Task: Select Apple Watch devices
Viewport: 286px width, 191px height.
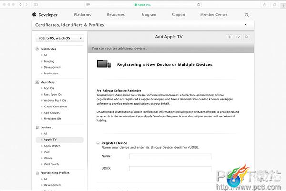Action: (52, 146)
